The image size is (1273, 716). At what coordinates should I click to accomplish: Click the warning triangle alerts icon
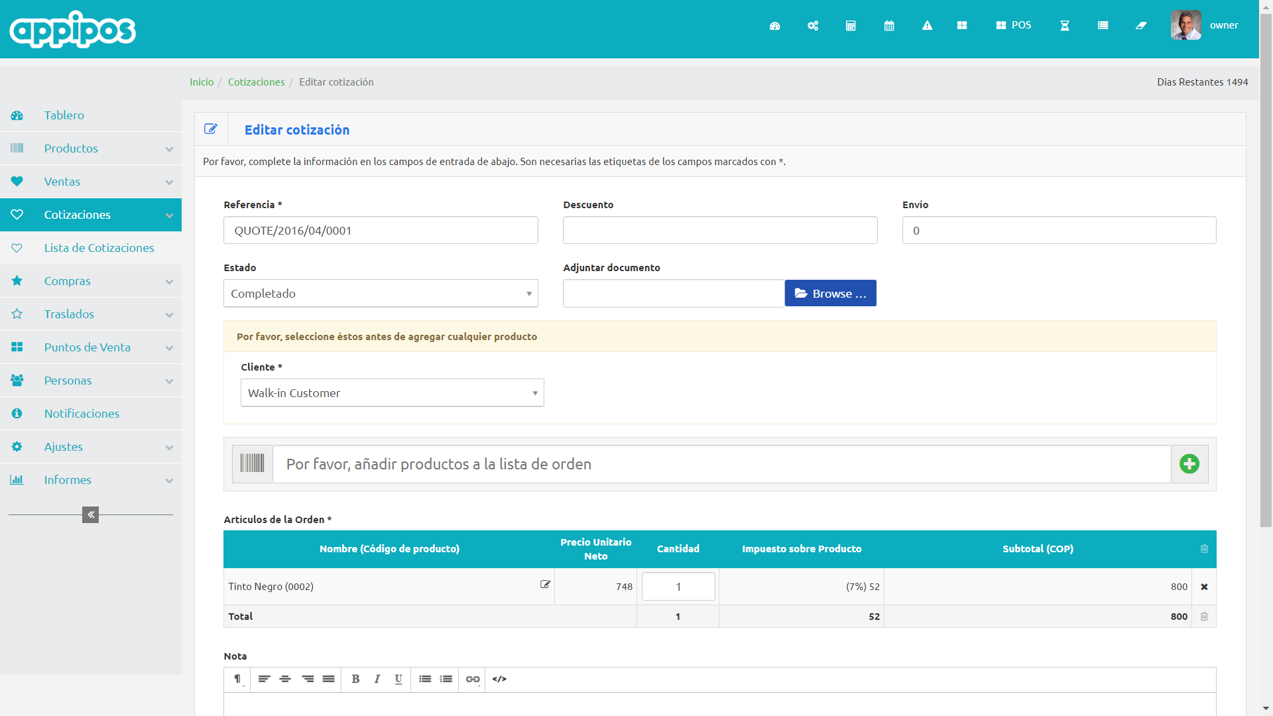[x=927, y=26]
